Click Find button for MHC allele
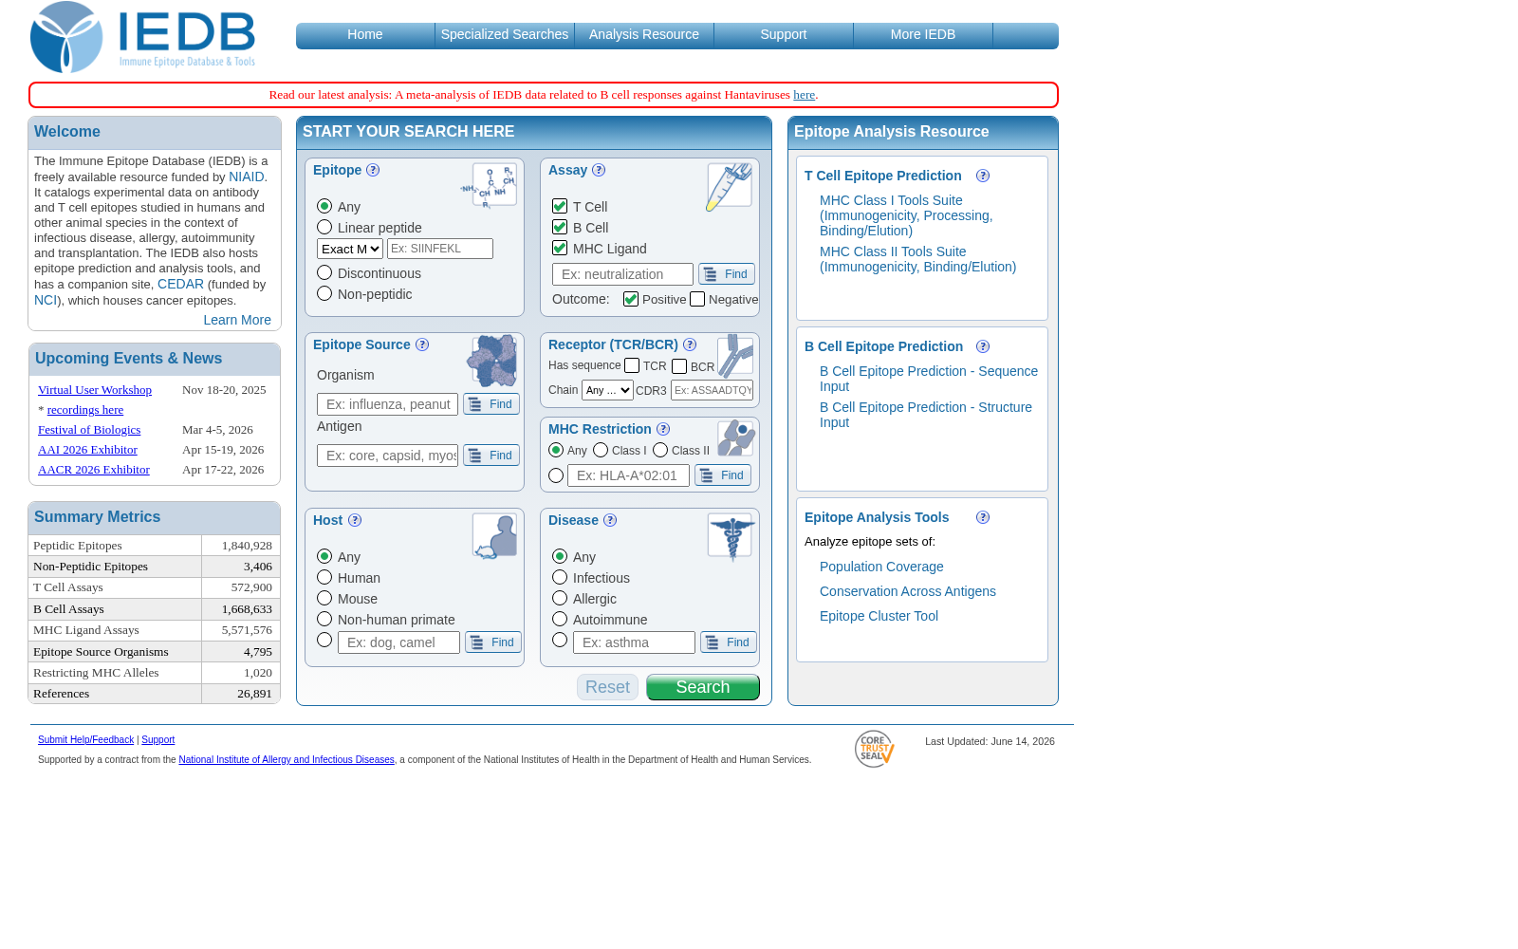 coord(723,475)
